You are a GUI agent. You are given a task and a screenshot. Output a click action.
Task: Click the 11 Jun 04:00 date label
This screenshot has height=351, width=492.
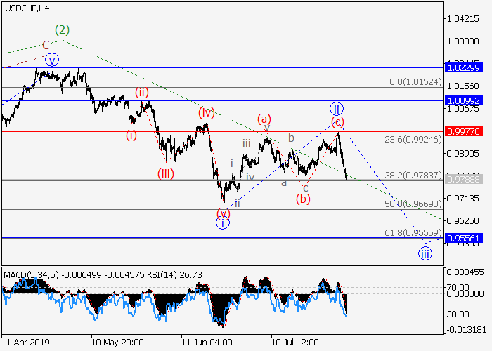coord(206,342)
